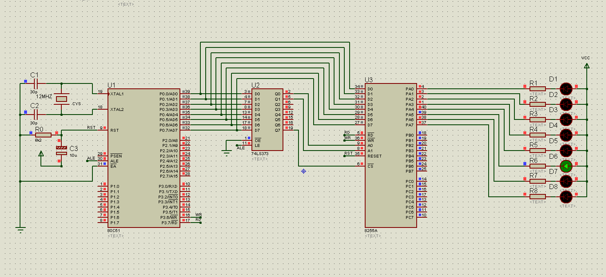
Task: Select capacitor C2 symbol
Action: pyautogui.click(x=35, y=114)
